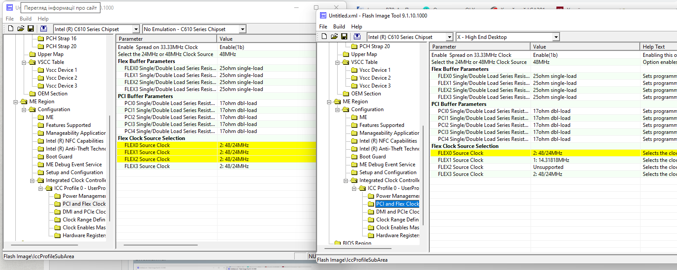Click Open file icon in No Emulation window
This screenshot has height=270, width=677.
(x=21, y=29)
